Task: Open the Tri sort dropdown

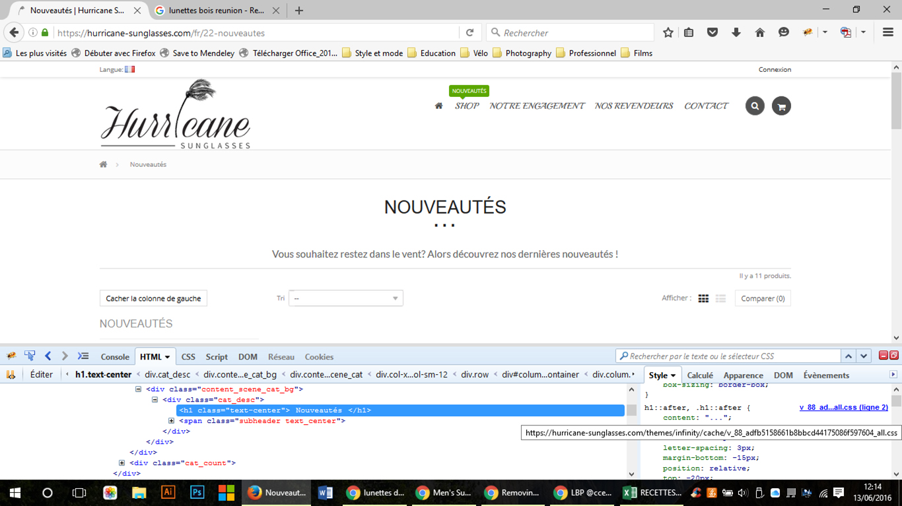Action: click(x=345, y=298)
